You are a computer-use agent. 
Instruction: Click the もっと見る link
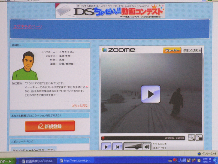(x=81, y=105)
